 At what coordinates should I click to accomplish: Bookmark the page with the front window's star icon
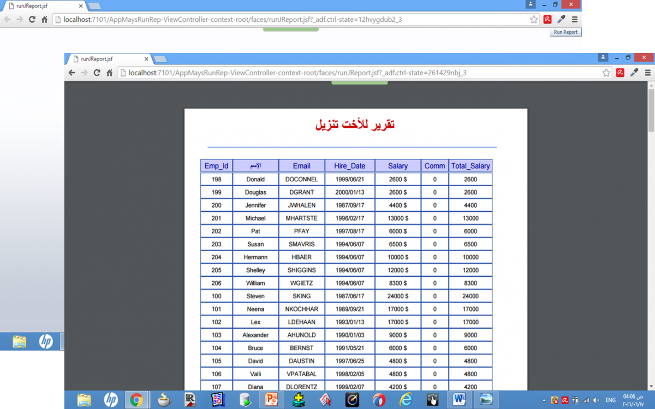pyautogui.click(x=606, y=73)
